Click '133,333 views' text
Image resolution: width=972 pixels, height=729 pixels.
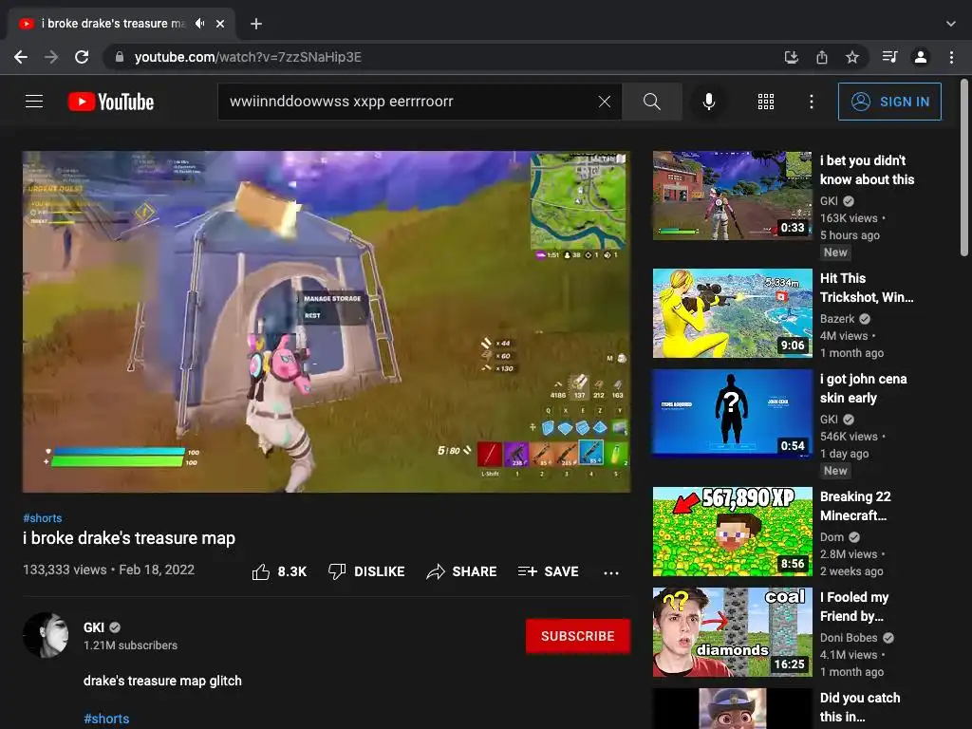pos(65,570)
